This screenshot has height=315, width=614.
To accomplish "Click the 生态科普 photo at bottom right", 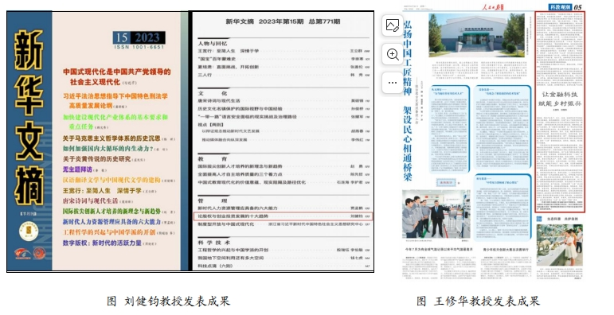I will click(x=560, y=245).
